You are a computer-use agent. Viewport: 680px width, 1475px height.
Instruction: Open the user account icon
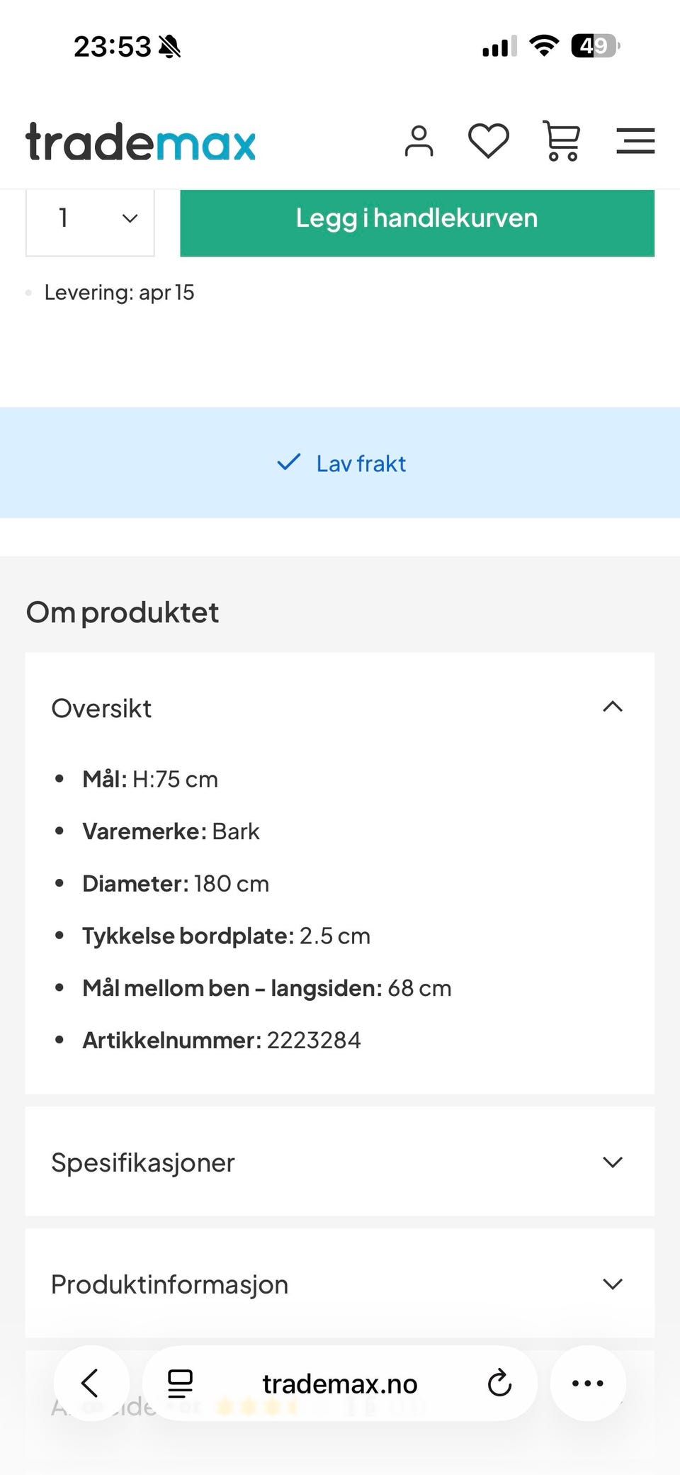(x=419, y=141)
